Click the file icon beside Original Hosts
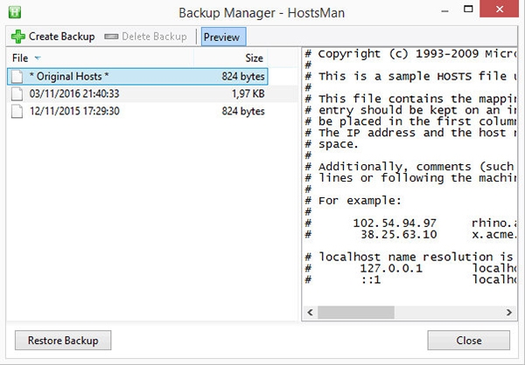Viewport: 525px width, 365px height. click(17, 77)
